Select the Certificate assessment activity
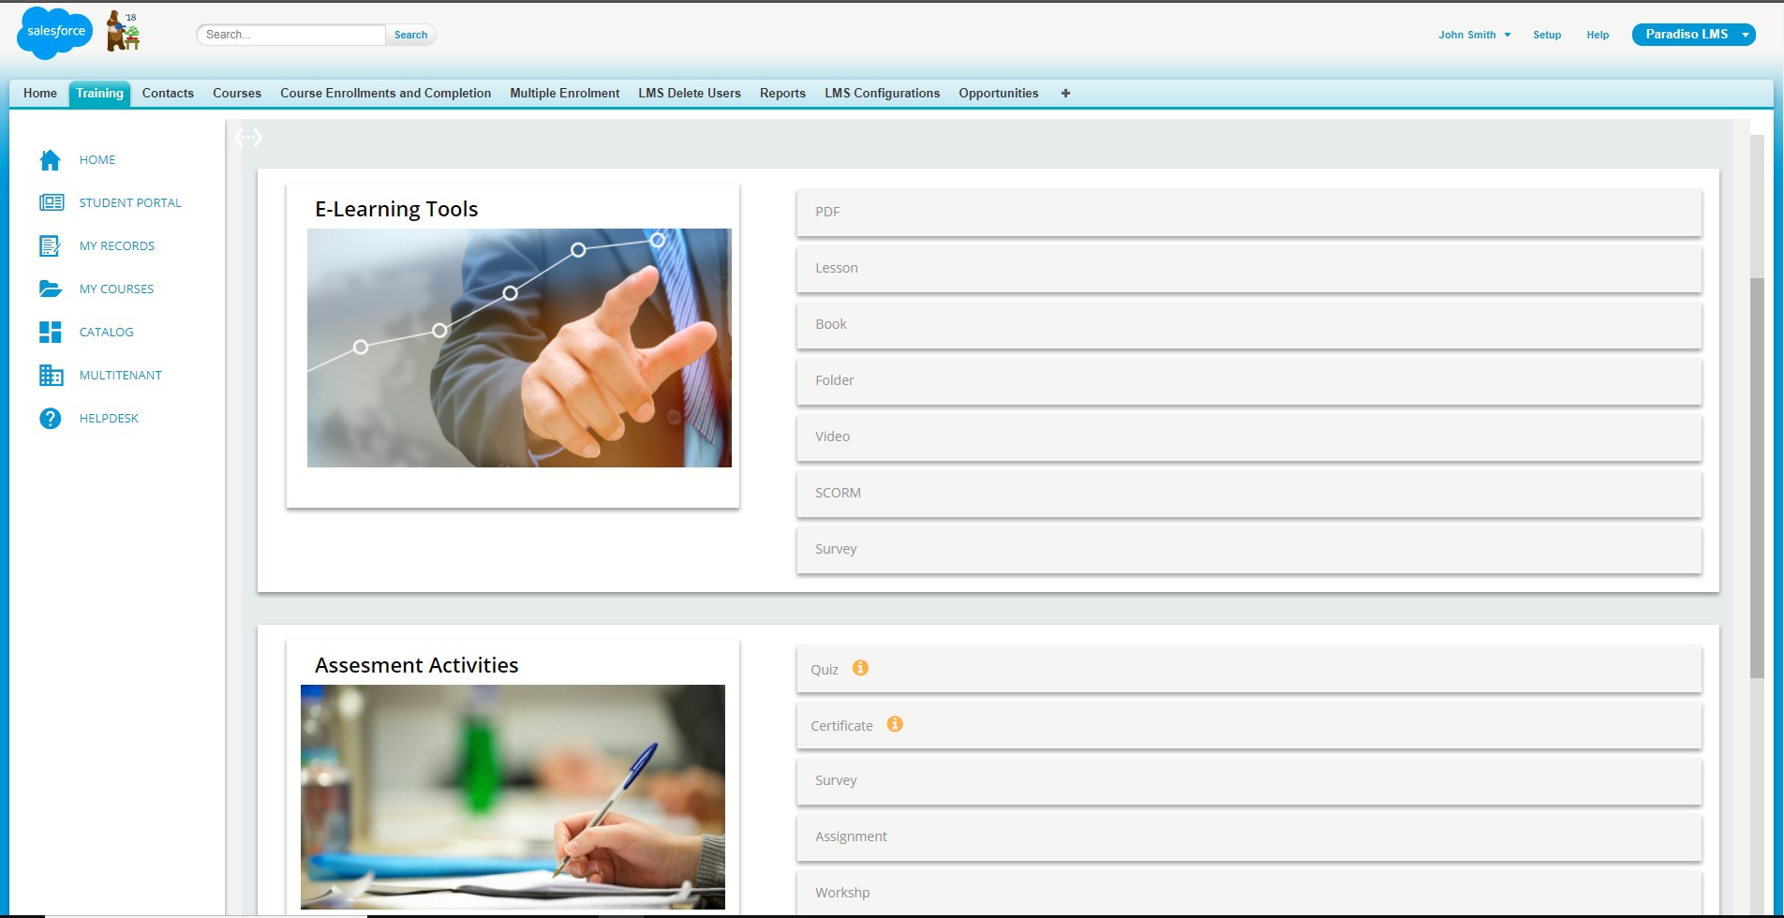 tap(1249, 725)
